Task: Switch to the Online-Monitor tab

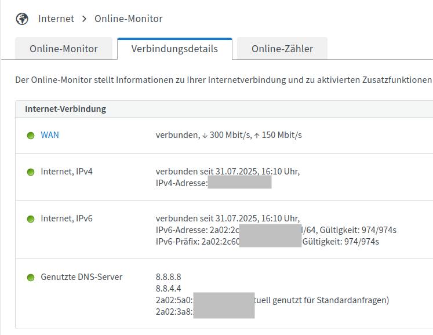Action: (x=64, y=49)
